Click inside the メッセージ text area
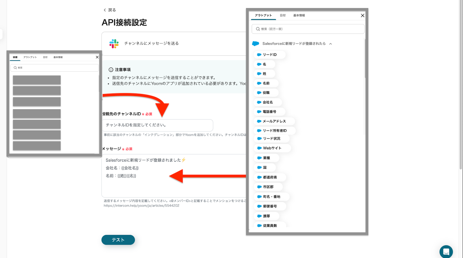This screenshot has width=463, height=258. [174, 175]
